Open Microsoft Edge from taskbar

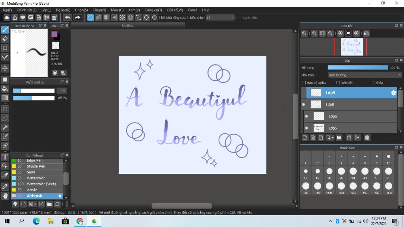coord(36,221)
